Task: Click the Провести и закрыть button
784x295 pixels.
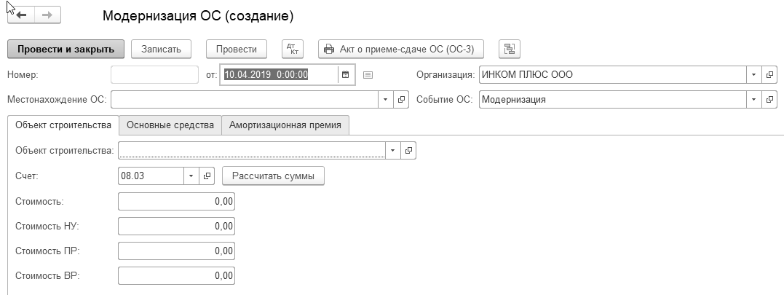Action: click(66, 49)
